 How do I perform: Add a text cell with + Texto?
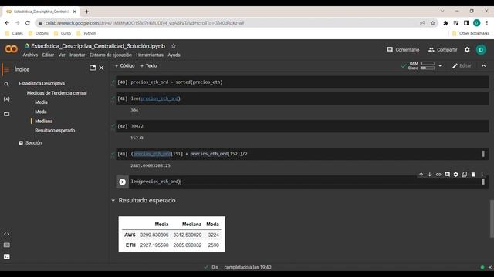tap(148, 66)
